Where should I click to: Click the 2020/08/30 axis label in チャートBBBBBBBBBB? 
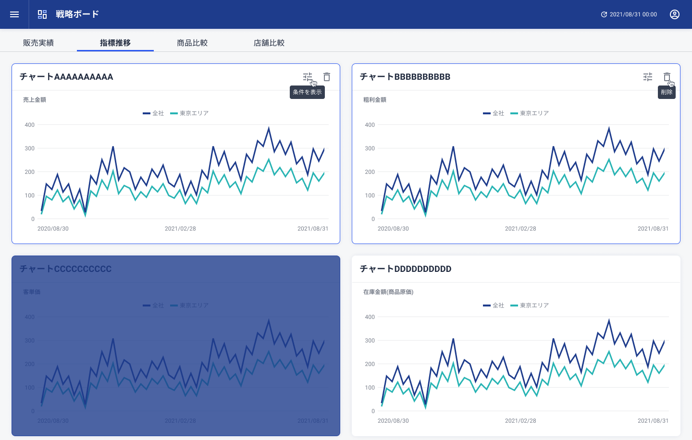[x=393, y=229]
